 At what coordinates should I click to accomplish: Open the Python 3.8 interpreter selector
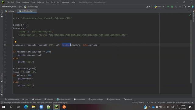tap(178, 103)
